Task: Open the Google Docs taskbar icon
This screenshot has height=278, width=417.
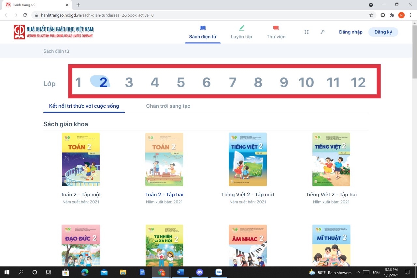Action: pos(142,272)
